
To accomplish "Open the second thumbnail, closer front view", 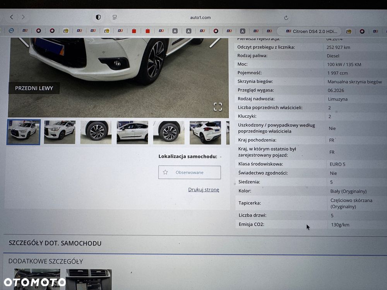I will point(60,132).
